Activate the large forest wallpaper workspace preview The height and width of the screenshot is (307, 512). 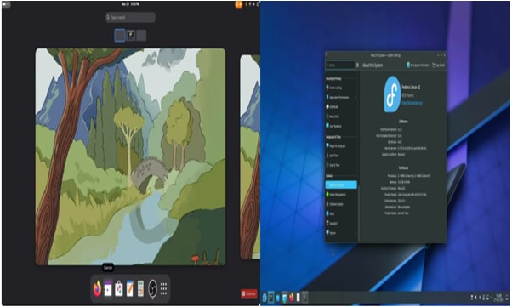click(130, 156)
